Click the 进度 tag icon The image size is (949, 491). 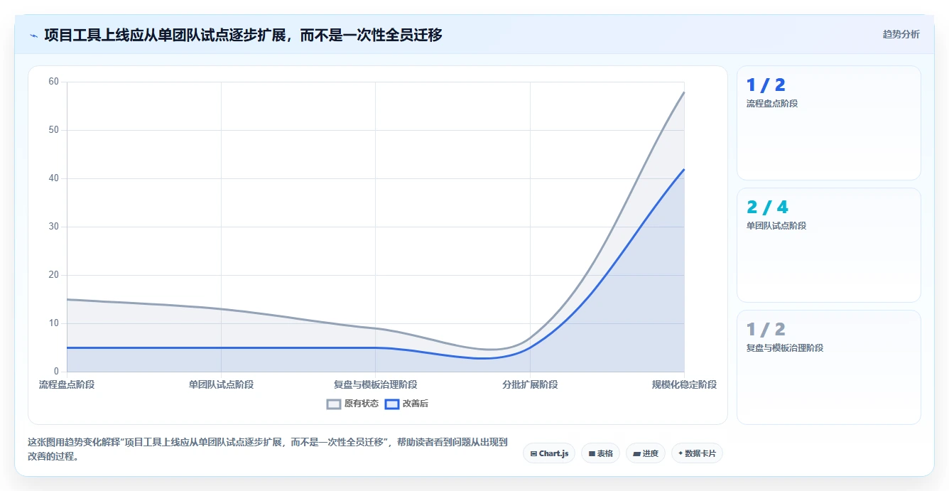(636, 453)
